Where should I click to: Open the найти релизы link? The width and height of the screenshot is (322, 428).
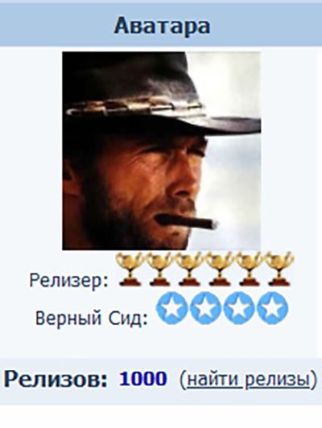coord(248,380)
